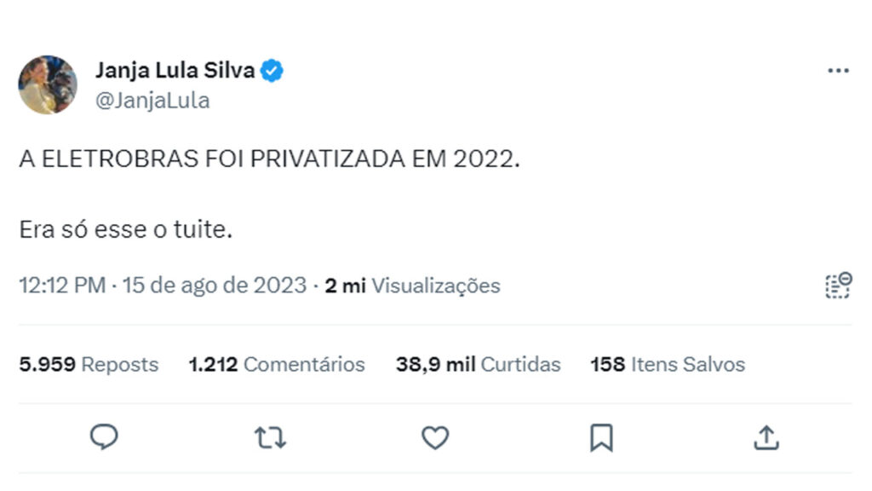View the 5.959 Reposts list

click(x=89, y=365)
